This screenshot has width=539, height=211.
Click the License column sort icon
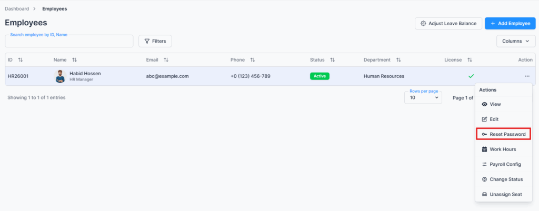(470, 60)
